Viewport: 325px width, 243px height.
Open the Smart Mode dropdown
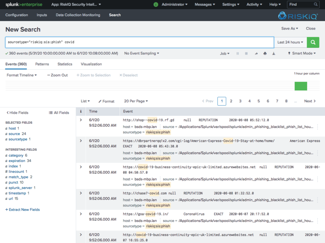tap(302, 53)
